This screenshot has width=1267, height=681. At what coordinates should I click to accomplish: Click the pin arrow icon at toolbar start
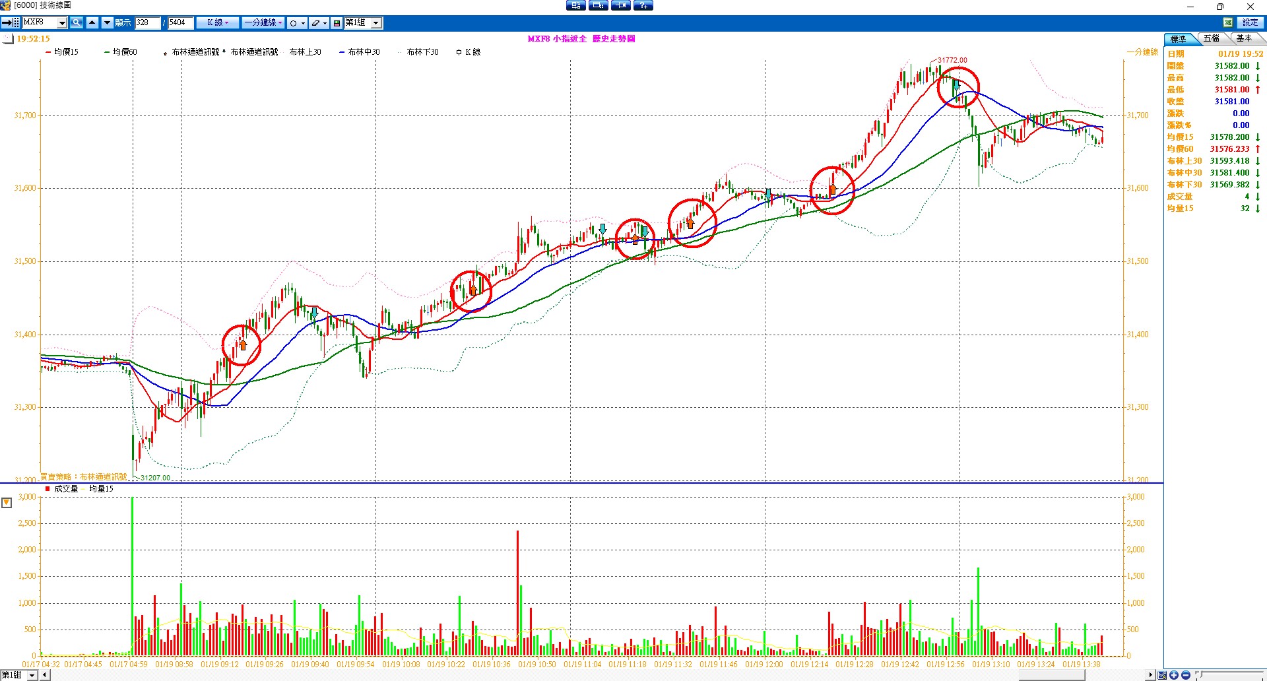click(x=6, y=23)
